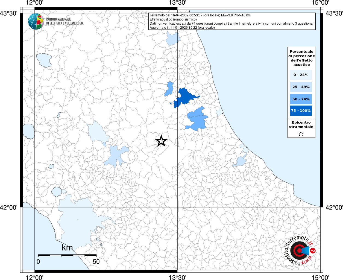The height and width of the screenshot is (280, 343).
Task: Click the star symbol in the legend
Action: pyautogui.click(x=301, y=134)
